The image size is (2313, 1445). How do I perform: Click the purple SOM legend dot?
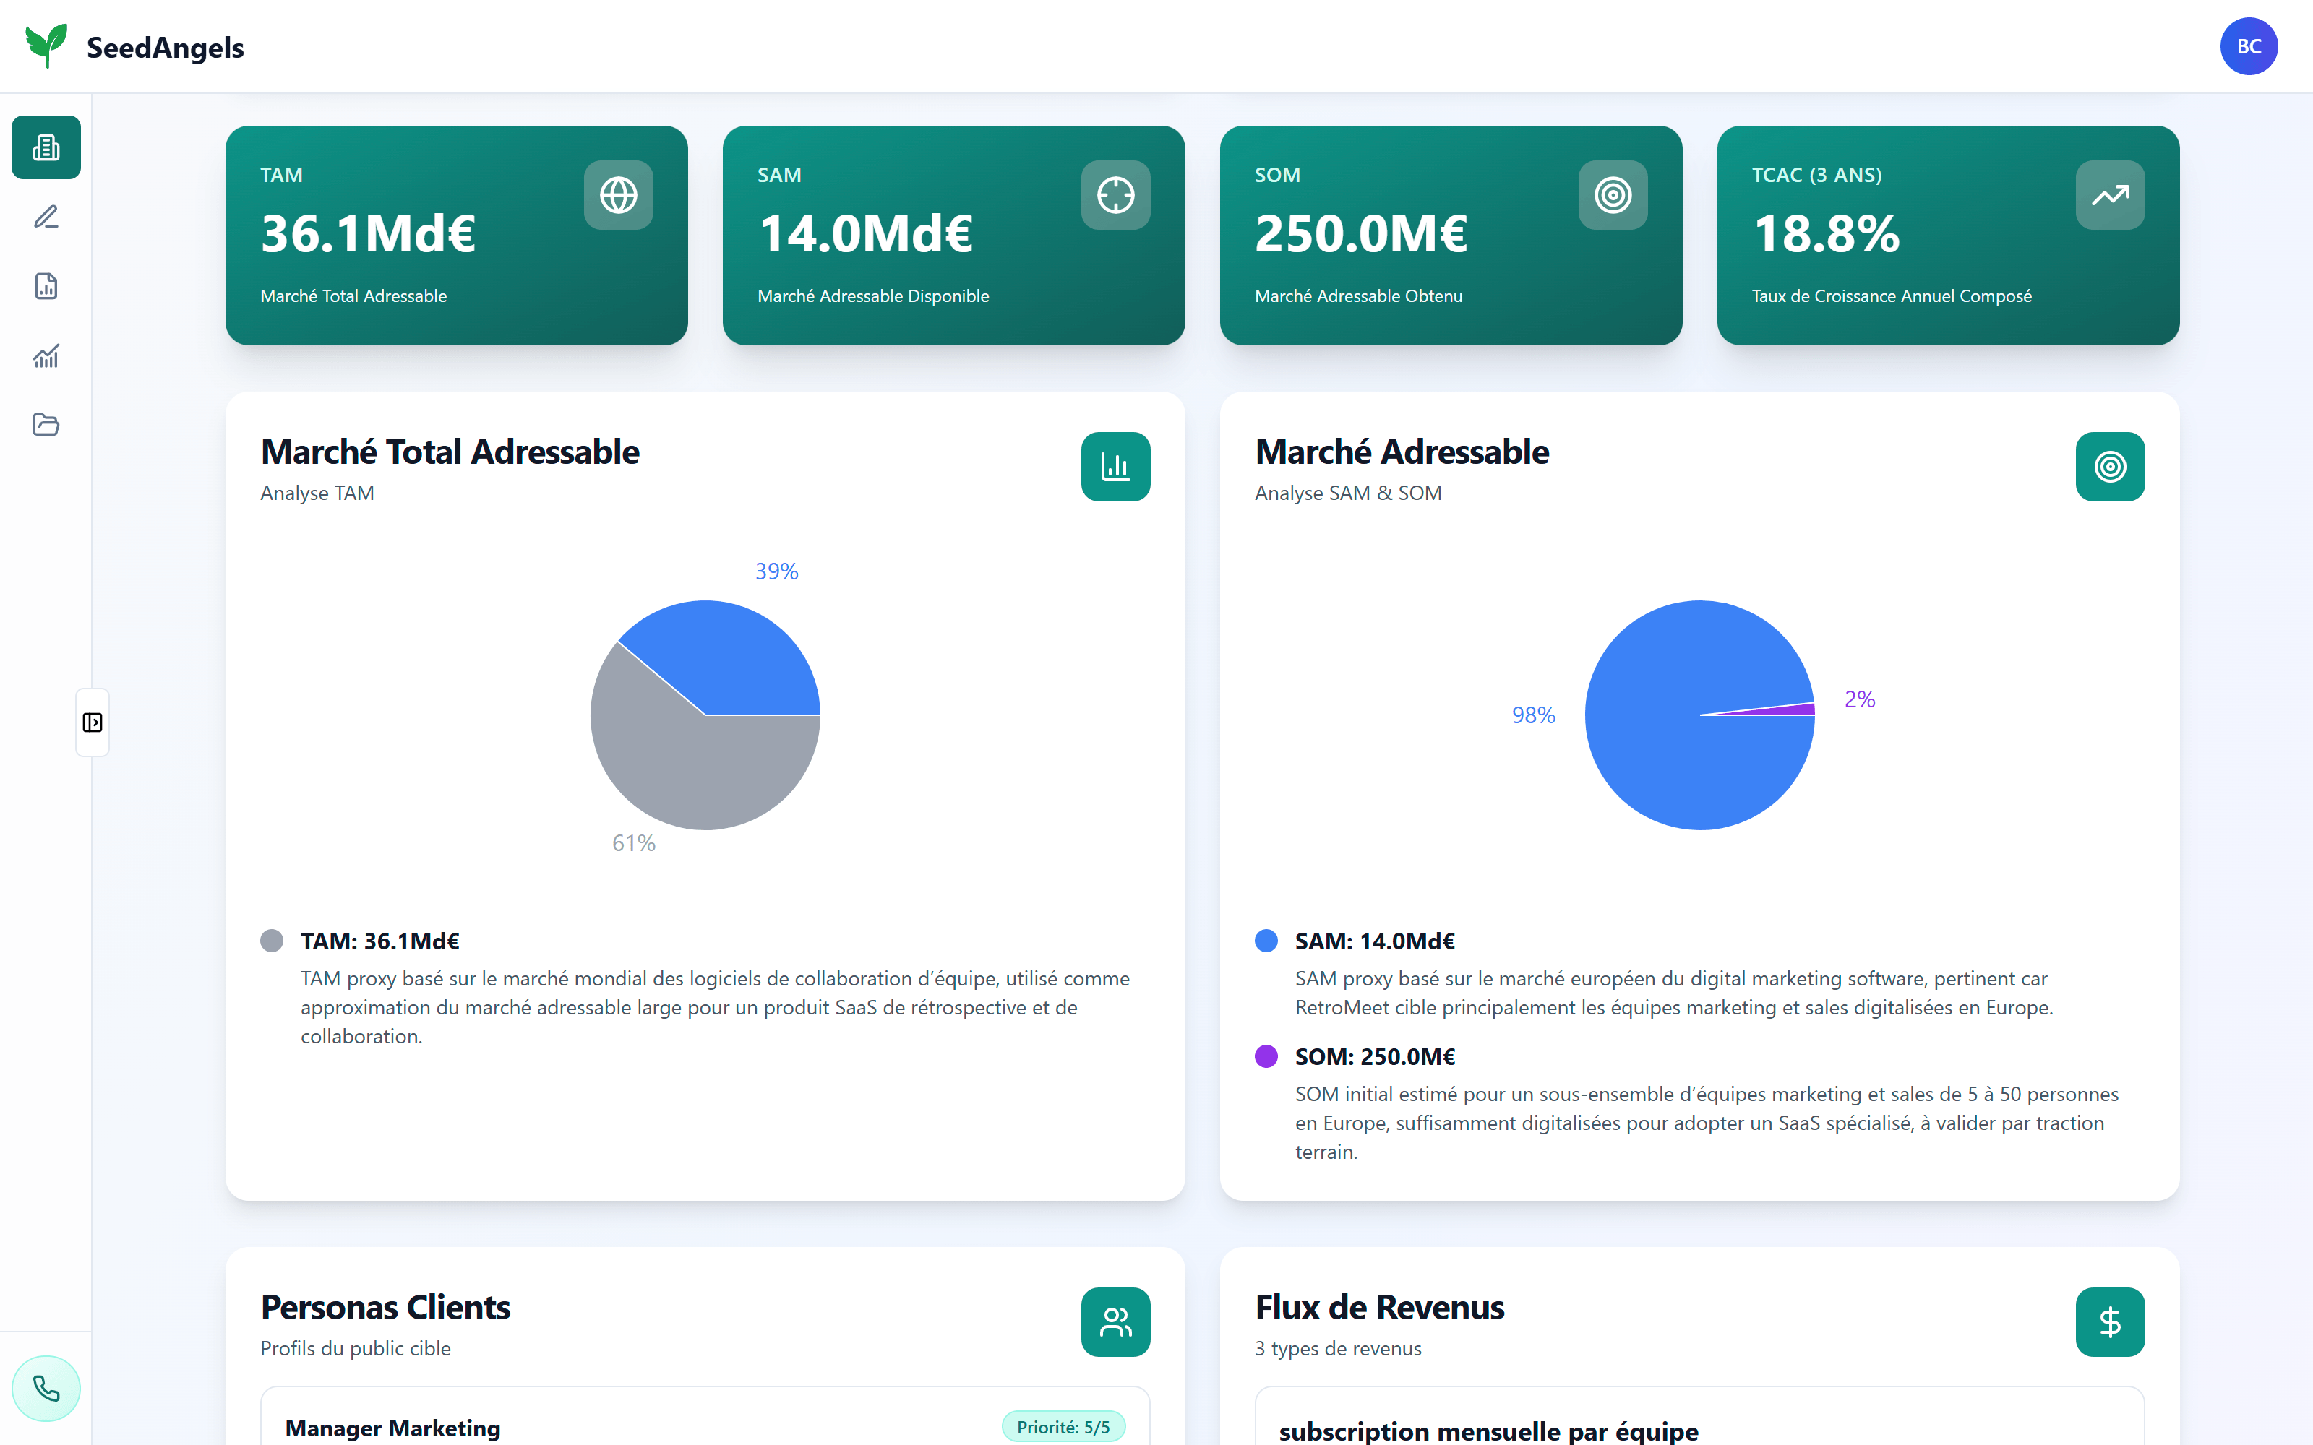[x=1266, y=1056]
